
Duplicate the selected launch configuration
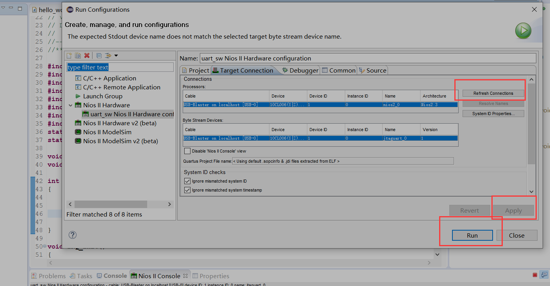click(78, 56)
